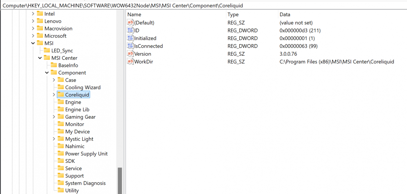Click the Power Supply Unit folder icon
This screenshot has height=194, width=407.
pyautogui.click(x=61, y=154)
